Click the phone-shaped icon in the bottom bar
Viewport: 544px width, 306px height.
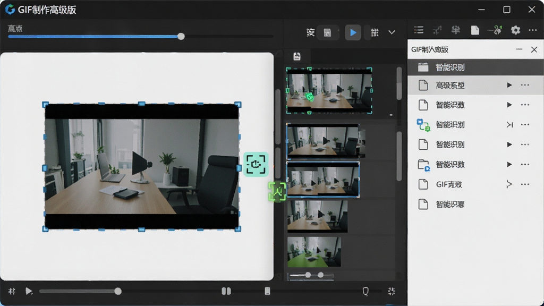pyautogui.click(x=267, y=291)
